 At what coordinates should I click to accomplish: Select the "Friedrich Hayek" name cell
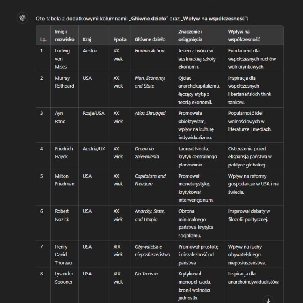point(64,153)
